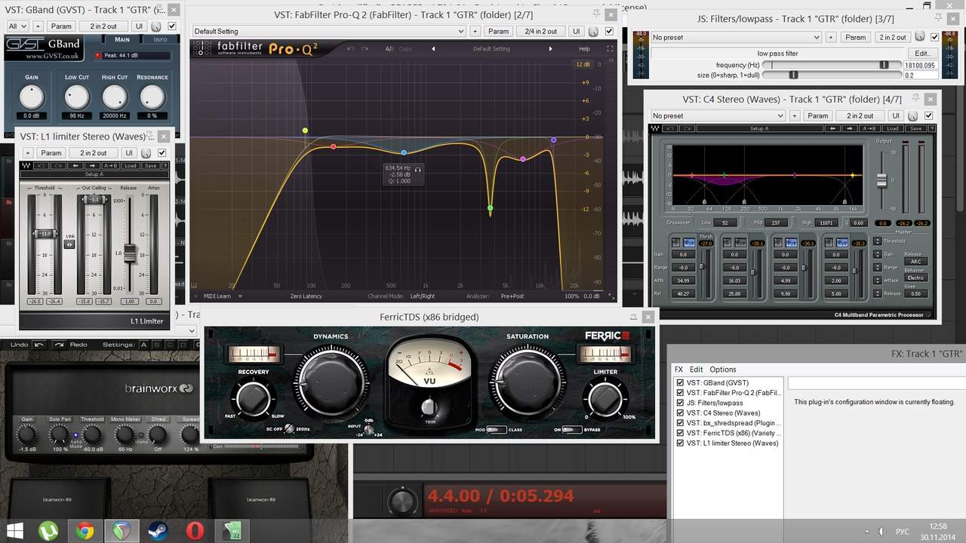Pin the FabFilter Pro-Q 2 window
The image size is (966, 543).
pyautogui.click(x=596, y=14)
